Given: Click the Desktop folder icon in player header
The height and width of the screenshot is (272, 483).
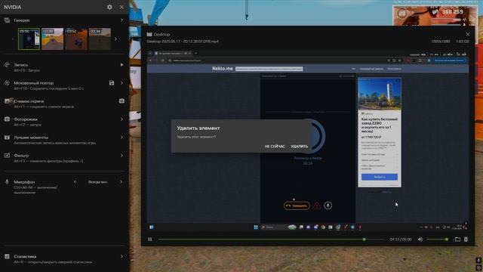Looking at the screenshot, I should pos(149,34).
